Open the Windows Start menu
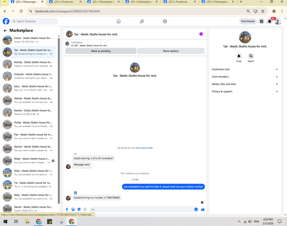 point(5,221)
